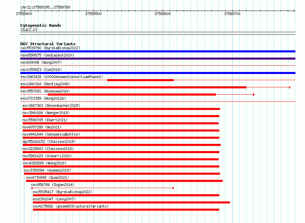
Task: Click the thin red line below nsv956766
Action: [103, 188]
